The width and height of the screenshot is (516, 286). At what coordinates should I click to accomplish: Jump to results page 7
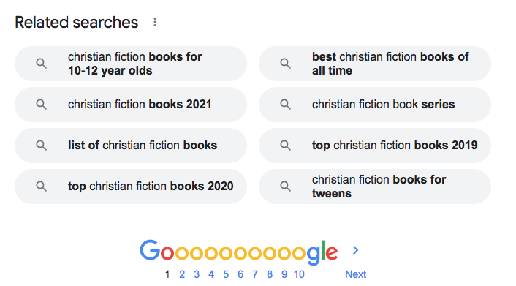(255, 274)
